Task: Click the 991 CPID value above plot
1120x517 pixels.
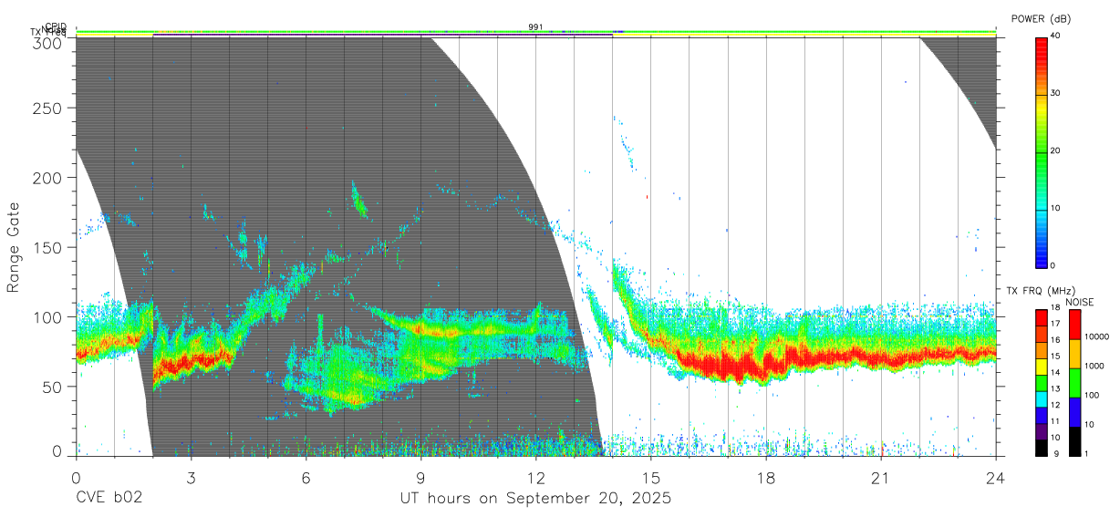Action: tap(535, 27)
